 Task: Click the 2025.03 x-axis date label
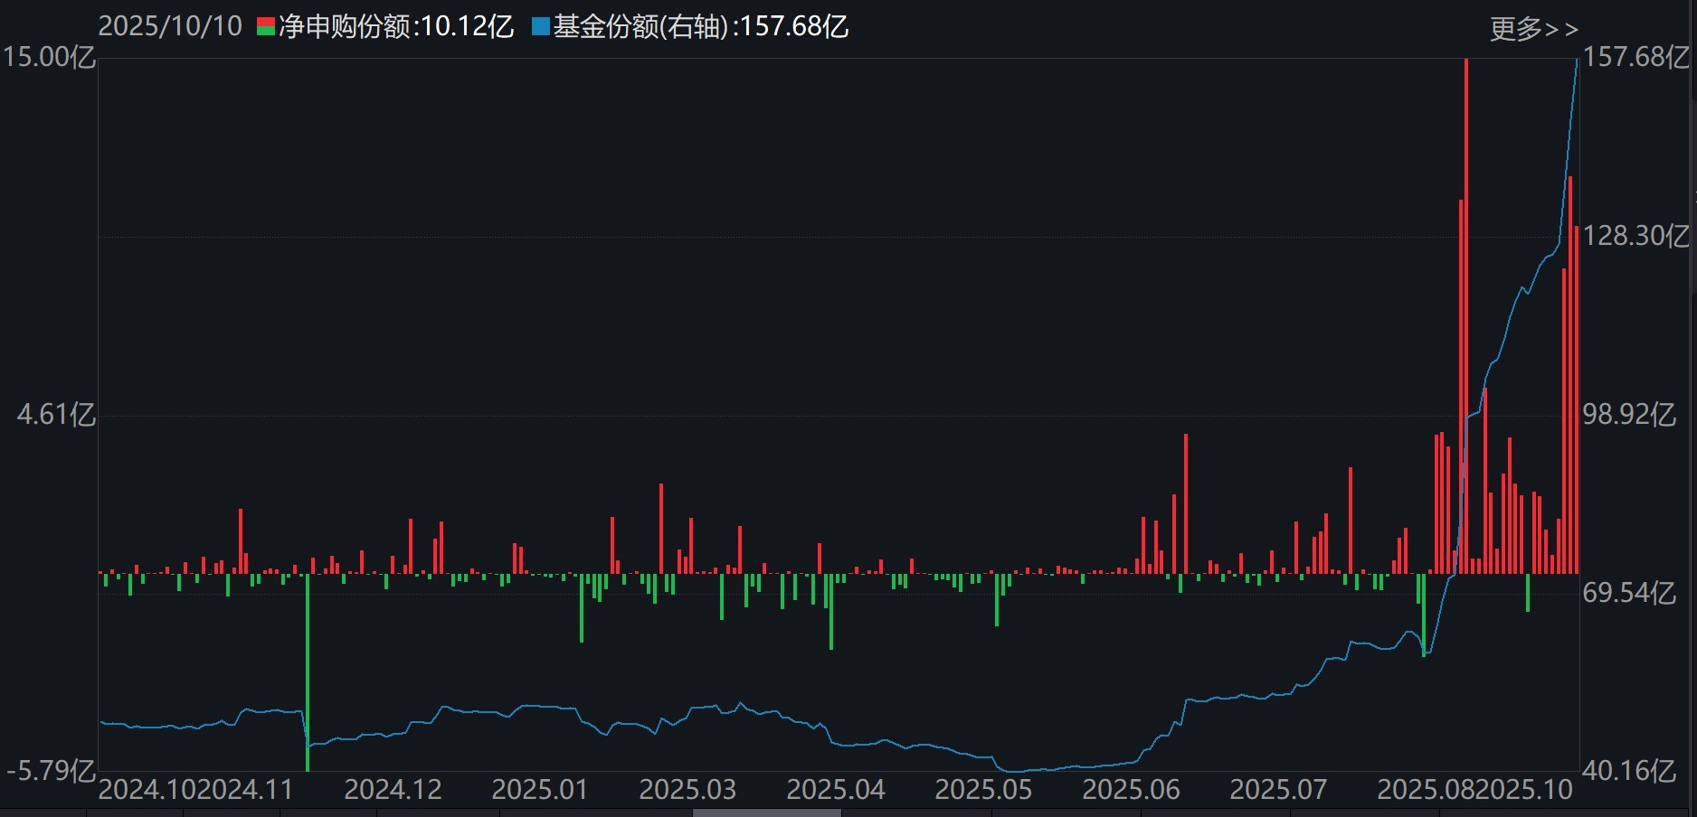click(687, 790)
